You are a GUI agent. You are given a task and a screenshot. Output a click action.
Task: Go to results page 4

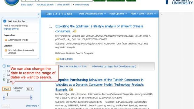coord(62,14)
